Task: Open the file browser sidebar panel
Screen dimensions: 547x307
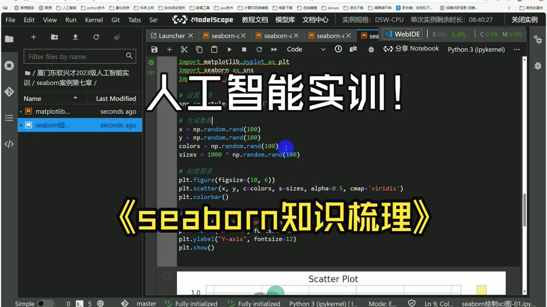Action: (9, 39)
